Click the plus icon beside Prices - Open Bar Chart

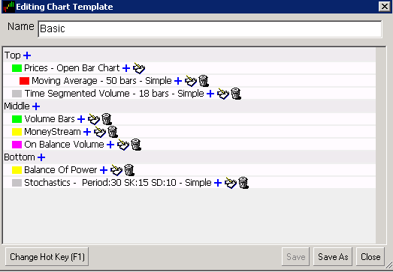point(126,68)
